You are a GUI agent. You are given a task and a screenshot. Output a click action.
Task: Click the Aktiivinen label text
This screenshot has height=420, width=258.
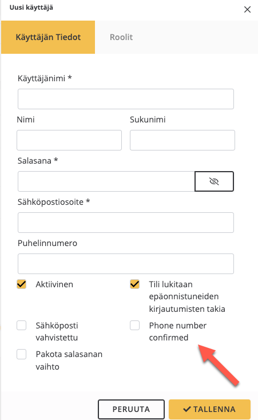[54, 284]
